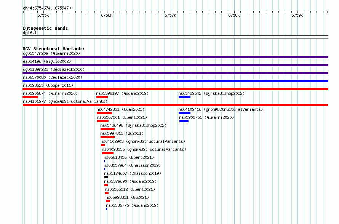This screenshot has height=224, width=339.
Task: Select nsv5997813 (Wu2021) label
Action: point(122,133)
